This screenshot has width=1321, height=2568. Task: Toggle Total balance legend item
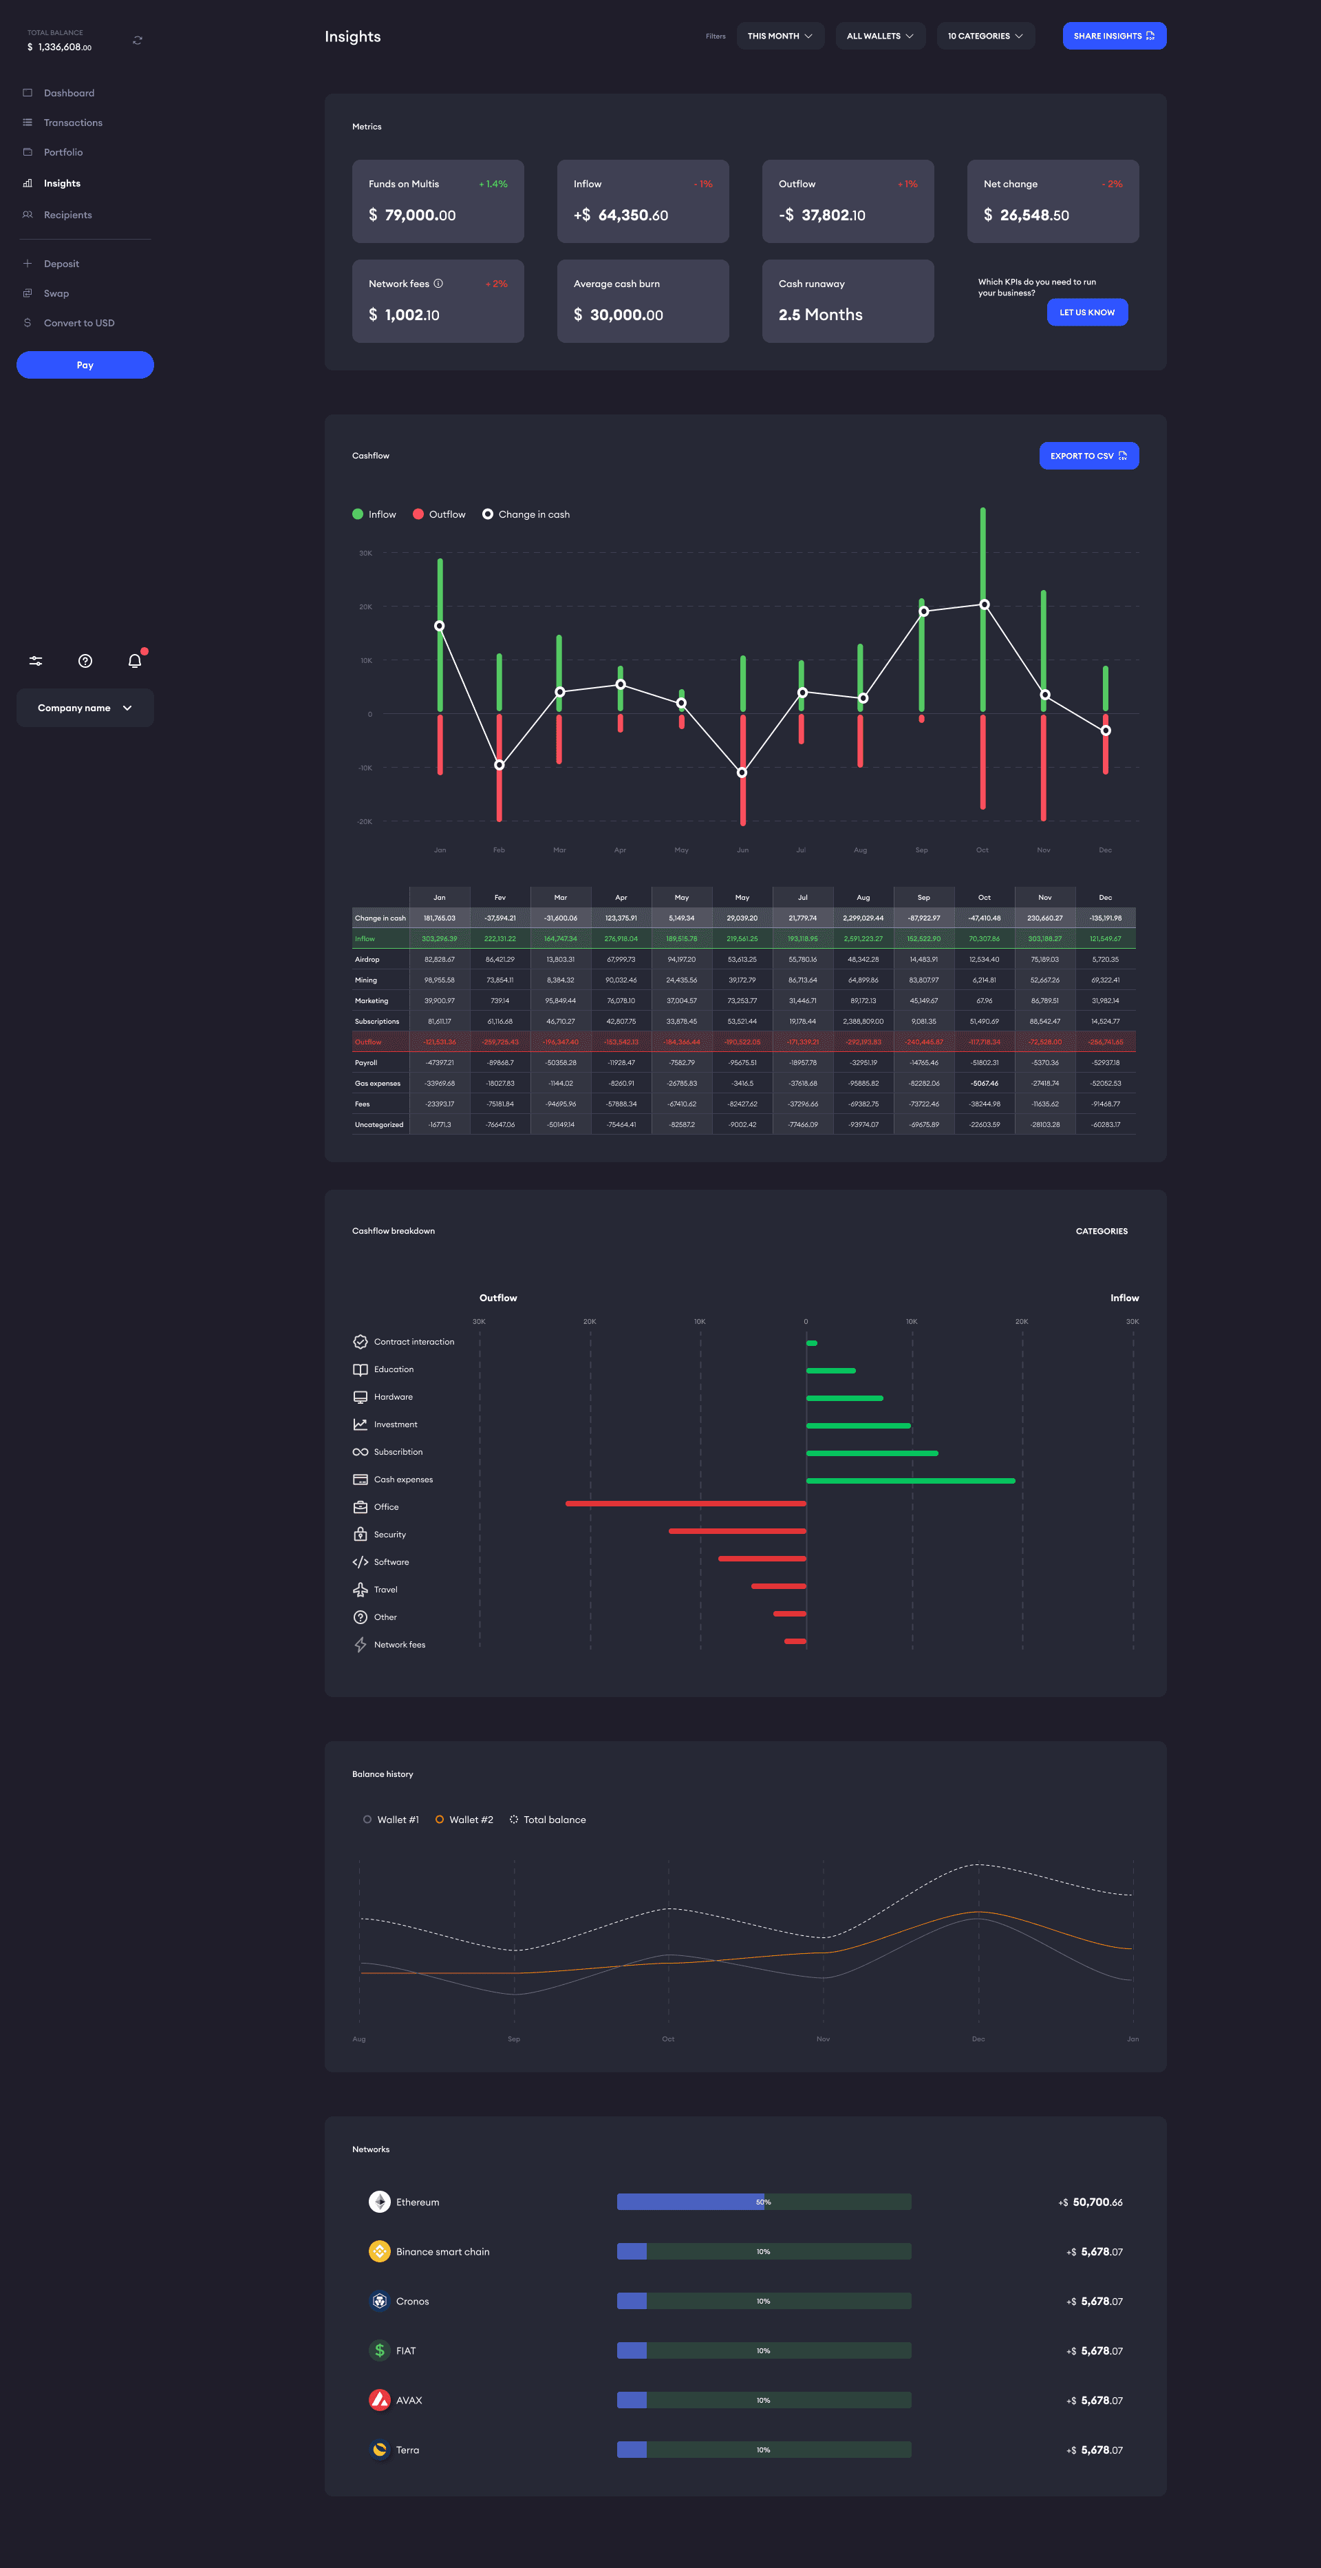(x=547, y=1820)
